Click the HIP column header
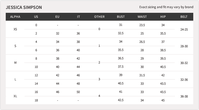Screen dimensions: 199x110 coord(163,17)
